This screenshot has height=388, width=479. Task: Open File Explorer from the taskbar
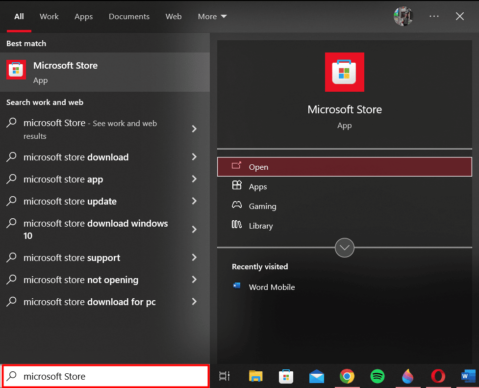coord(255,376)
